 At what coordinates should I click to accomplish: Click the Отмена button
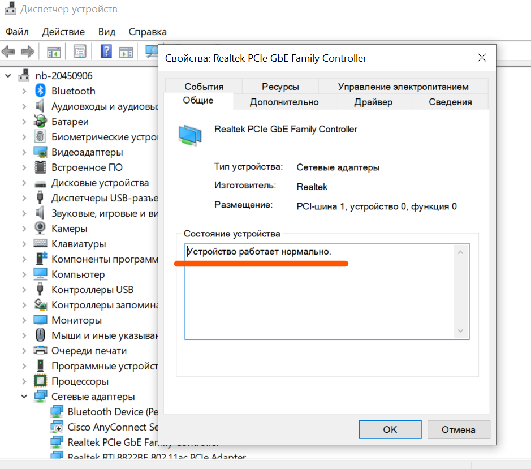459,429
